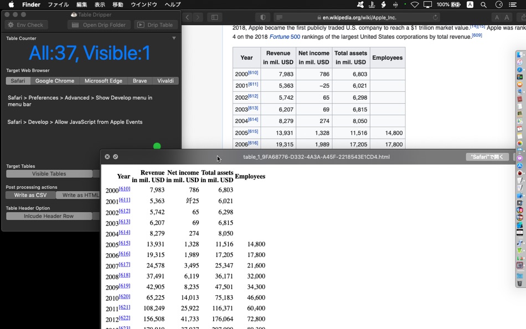The image size is (526, 329).
Task: Click the circular slash icon in the preview title bar
Action: pos(115,157)
